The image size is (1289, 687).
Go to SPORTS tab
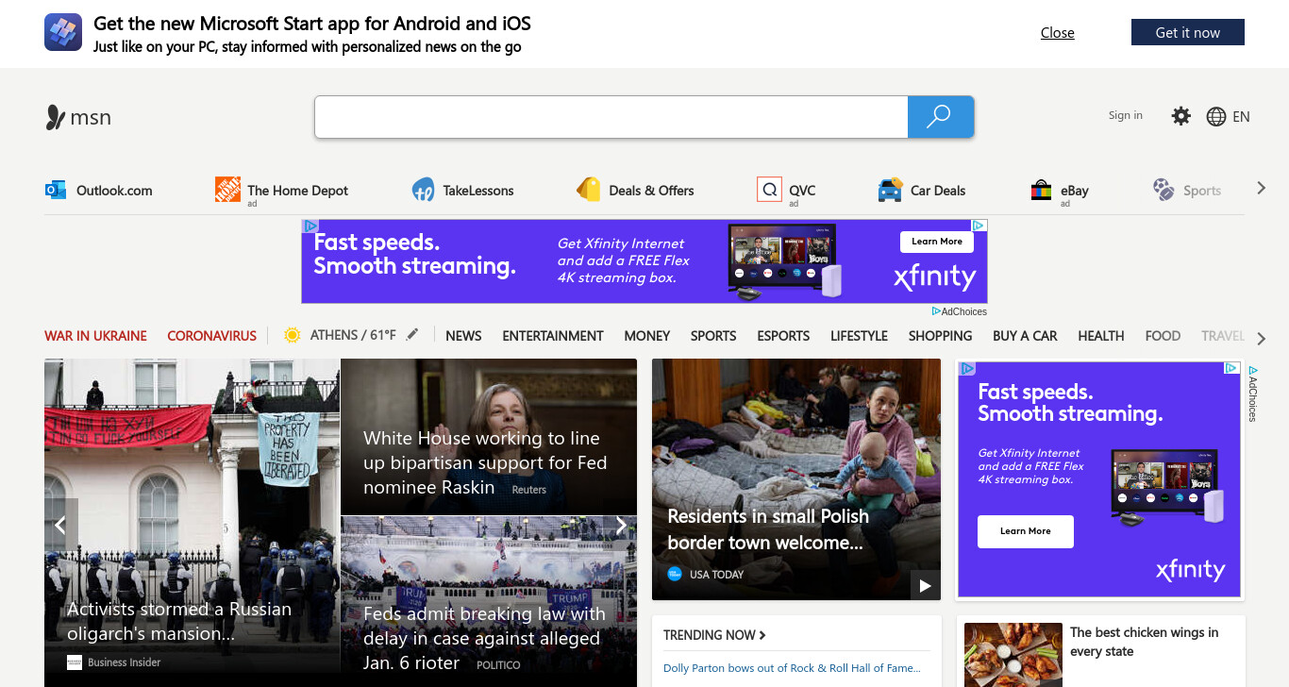click(713, 336)
